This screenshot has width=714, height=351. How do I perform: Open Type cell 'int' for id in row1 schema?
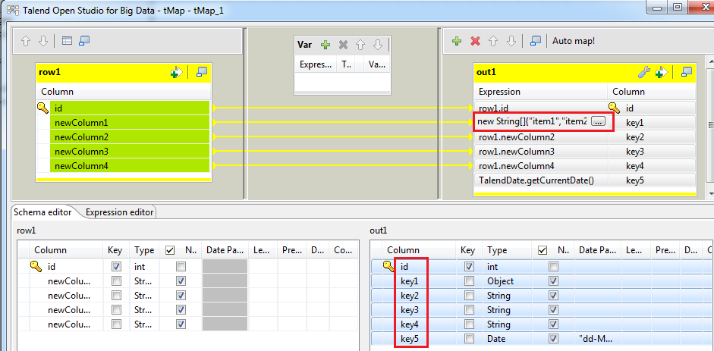coord(146,266)
